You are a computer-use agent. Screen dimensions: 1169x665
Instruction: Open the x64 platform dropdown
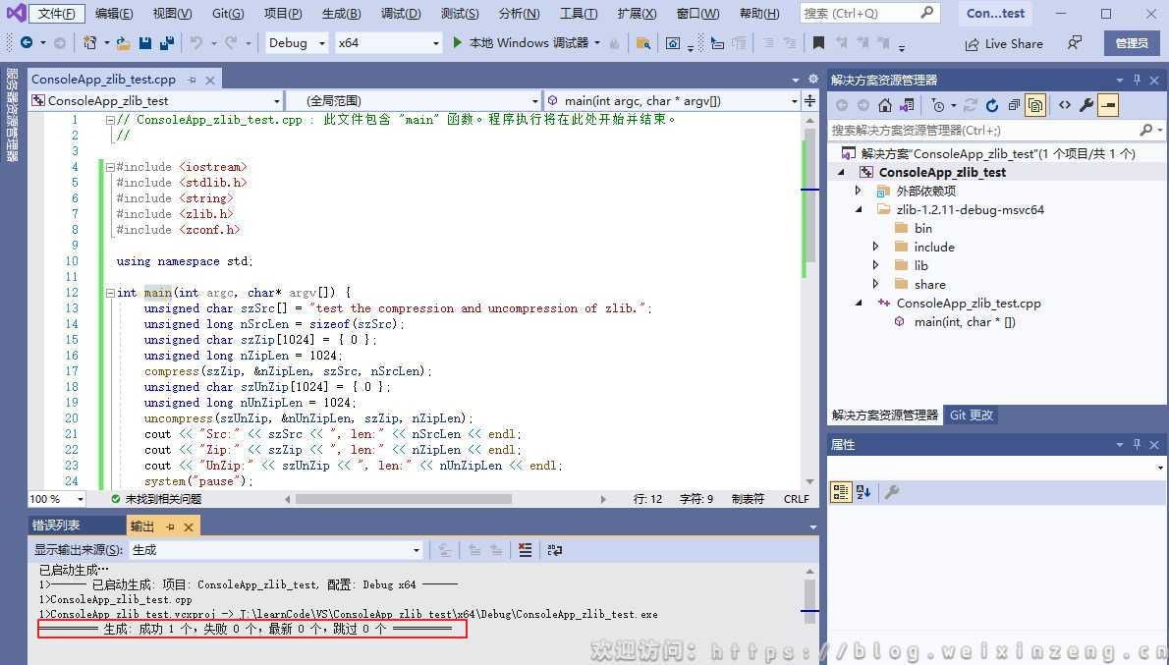click(388, 43)
